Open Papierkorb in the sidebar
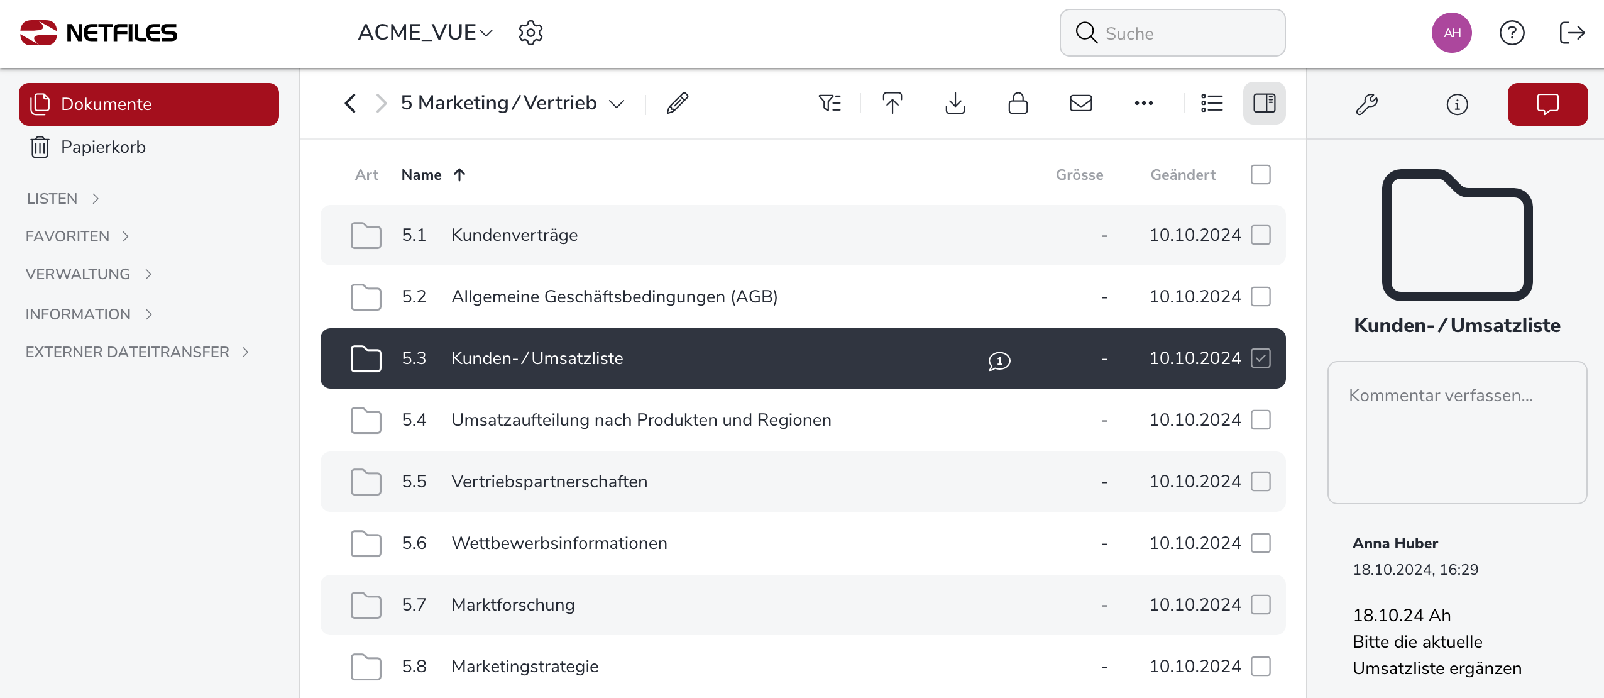 102,147
